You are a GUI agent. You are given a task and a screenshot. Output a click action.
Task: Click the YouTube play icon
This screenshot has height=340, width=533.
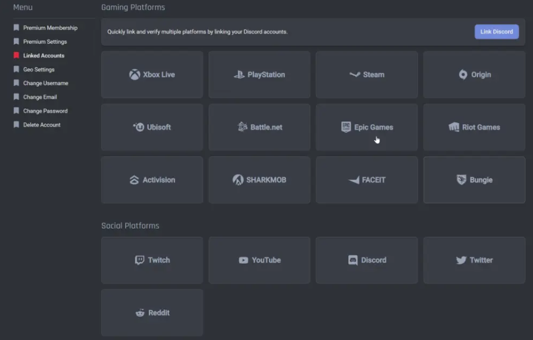[x=243, y=260]
